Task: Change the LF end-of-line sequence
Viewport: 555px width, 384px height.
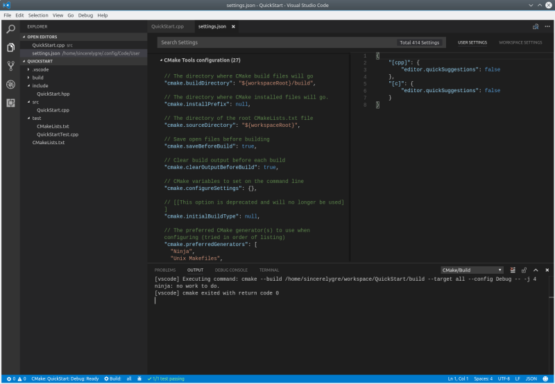Action: click(518, 378)
